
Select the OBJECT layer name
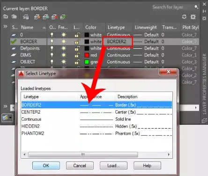[28, 61]
